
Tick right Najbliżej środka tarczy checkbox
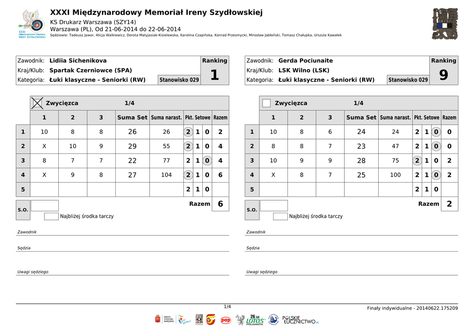tap(280, 216)
